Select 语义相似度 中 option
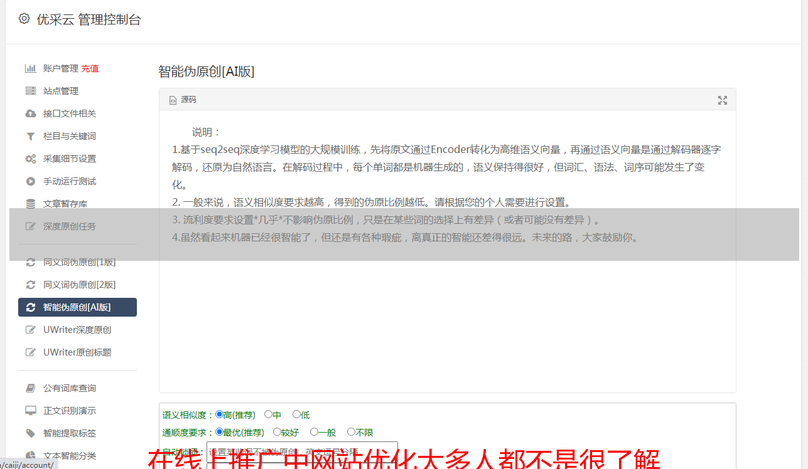808x469 pixels. [x=268, y=414]
